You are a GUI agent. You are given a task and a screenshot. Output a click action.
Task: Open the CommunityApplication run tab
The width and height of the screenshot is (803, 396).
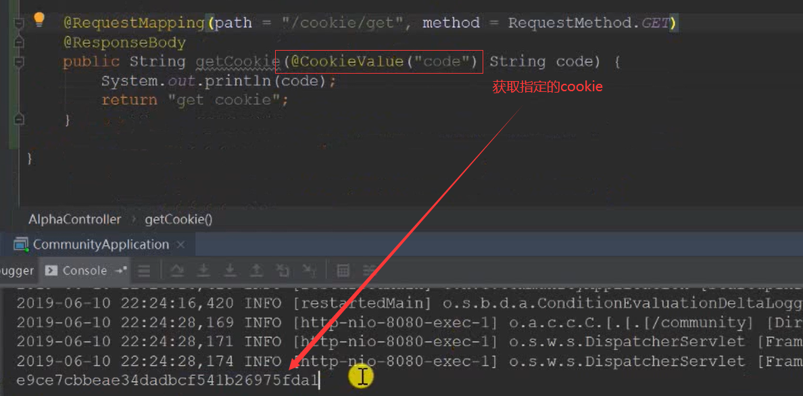click(101, 245)
